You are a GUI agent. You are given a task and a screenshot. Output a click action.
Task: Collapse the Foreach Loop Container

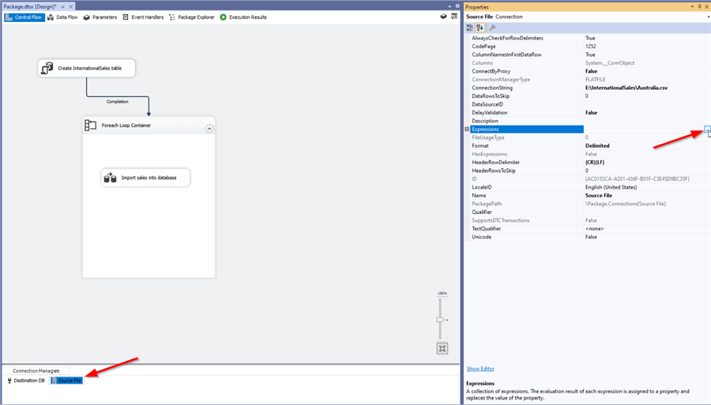click(209, 129)
